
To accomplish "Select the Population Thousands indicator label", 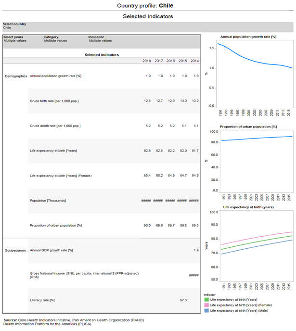I will point(48,201).
